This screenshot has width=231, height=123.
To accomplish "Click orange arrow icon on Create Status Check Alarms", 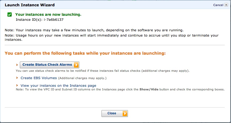I will [76, 65].
